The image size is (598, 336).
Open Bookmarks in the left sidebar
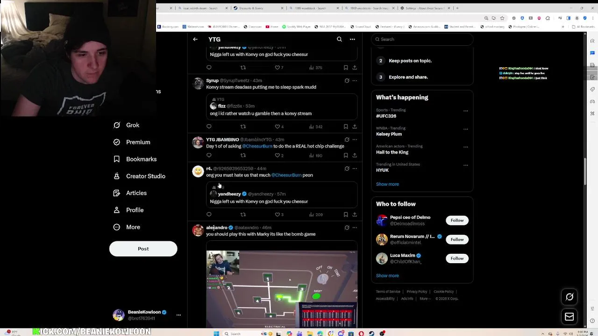(x=135, y=159)
